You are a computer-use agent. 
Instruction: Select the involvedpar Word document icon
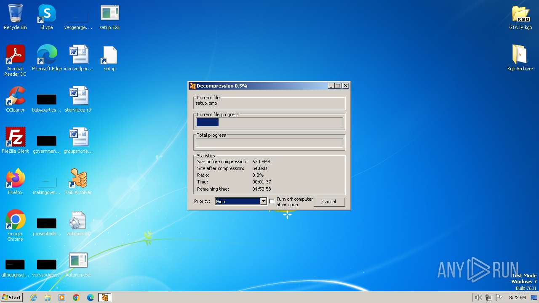(78, 58)
